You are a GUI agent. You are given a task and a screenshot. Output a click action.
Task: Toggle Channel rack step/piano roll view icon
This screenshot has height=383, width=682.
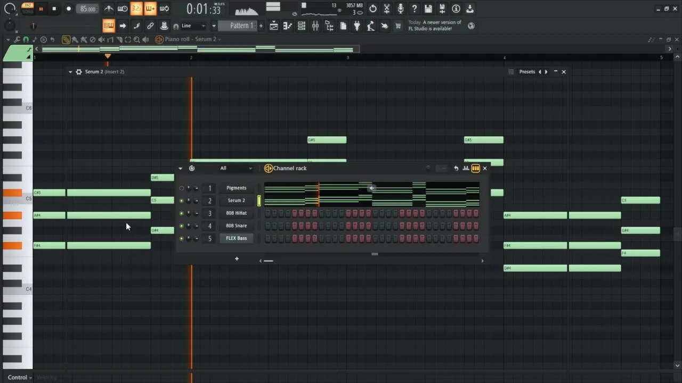(x=476, y=169)
